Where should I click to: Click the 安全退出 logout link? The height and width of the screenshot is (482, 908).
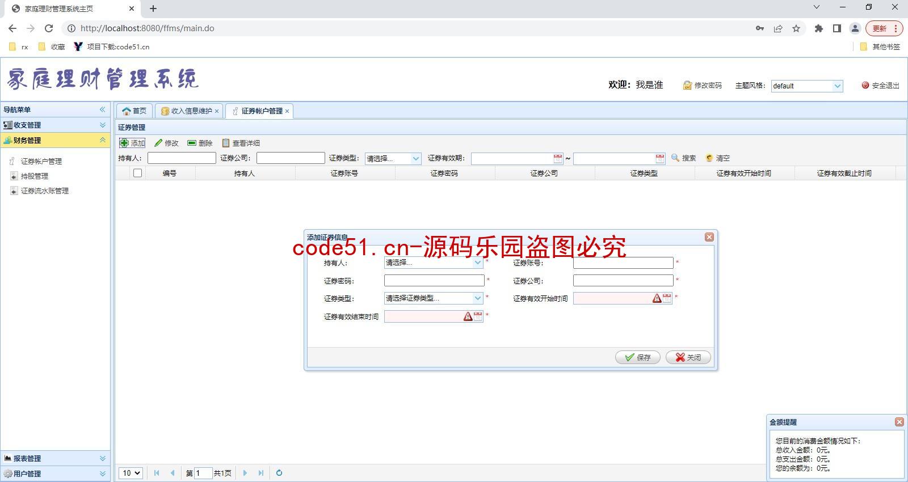click(x=880, y=85)
